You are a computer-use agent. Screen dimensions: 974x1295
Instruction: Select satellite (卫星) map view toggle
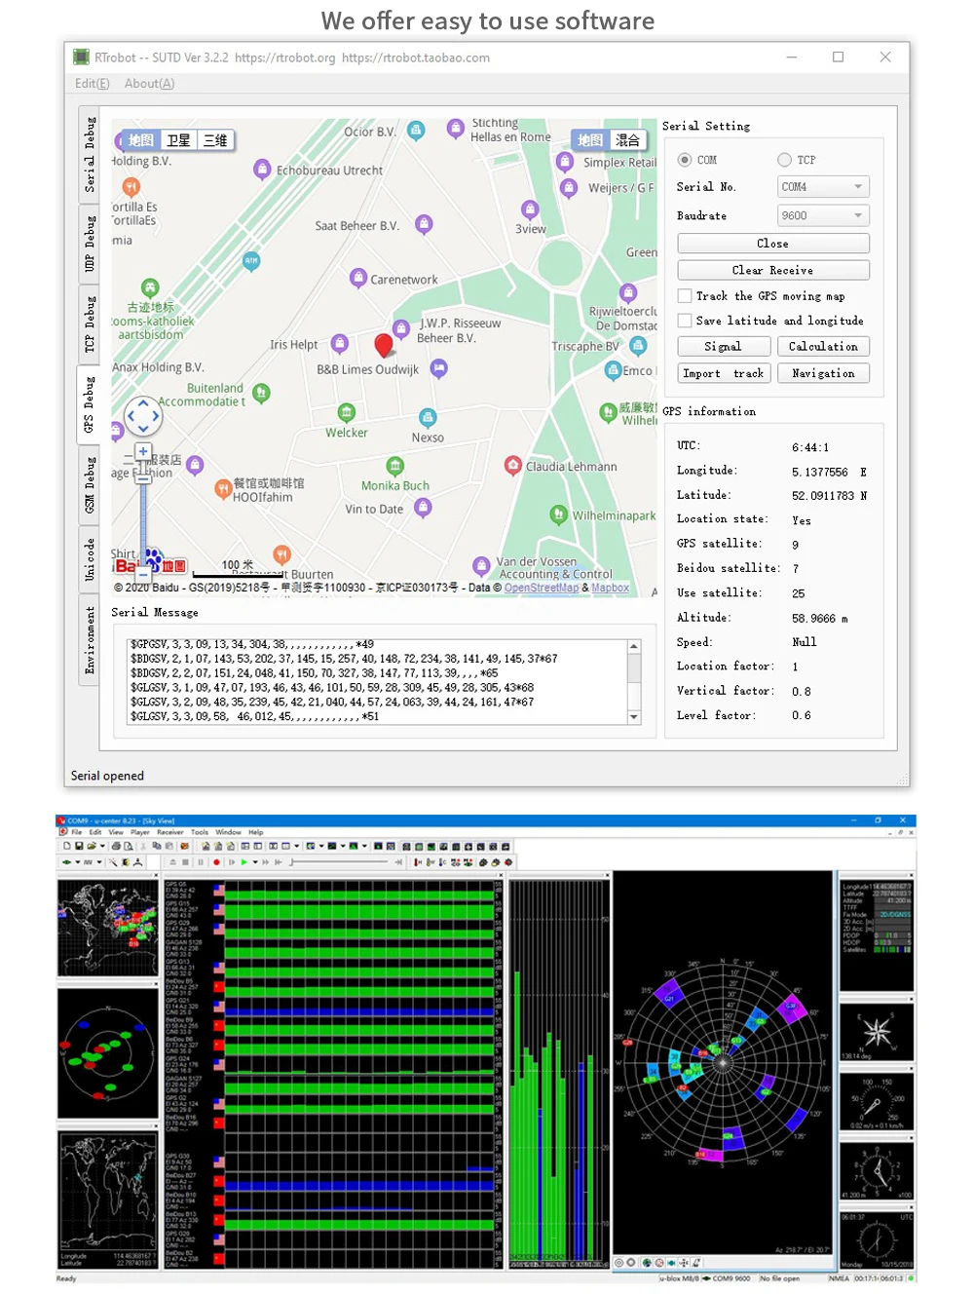pos(178,140)
